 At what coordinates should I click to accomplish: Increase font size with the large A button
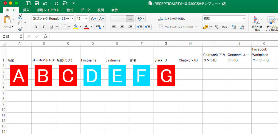tap(93, 19)
